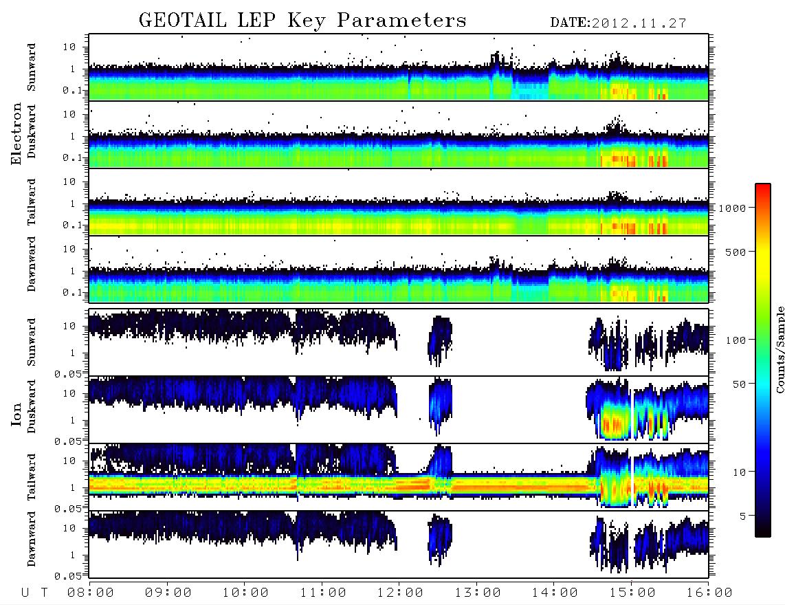Click the "GEOTAIL LEP Key Parameters" title
785x605 pixels.
(302, 21)
